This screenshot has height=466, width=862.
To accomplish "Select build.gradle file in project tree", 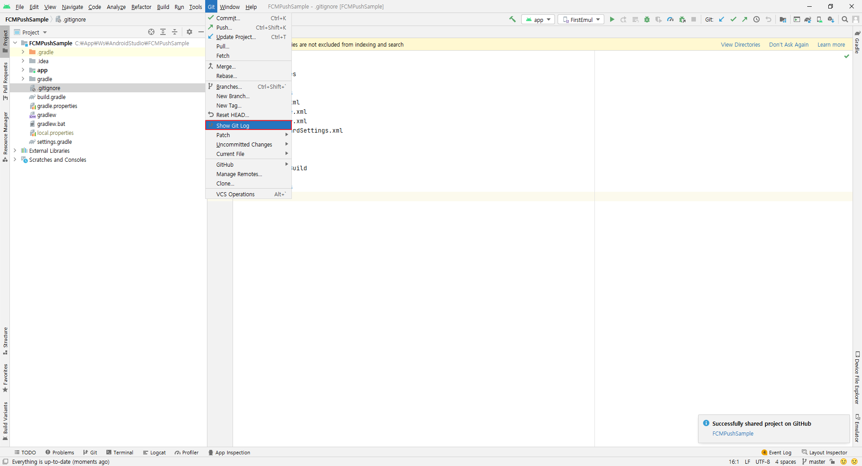I will (x=51, y=97).
